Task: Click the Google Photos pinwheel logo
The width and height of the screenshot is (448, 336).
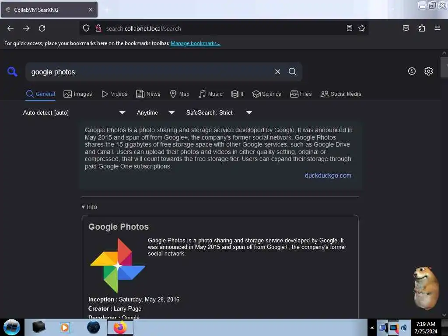Action: pyautogui.click(x=117, y=266)
